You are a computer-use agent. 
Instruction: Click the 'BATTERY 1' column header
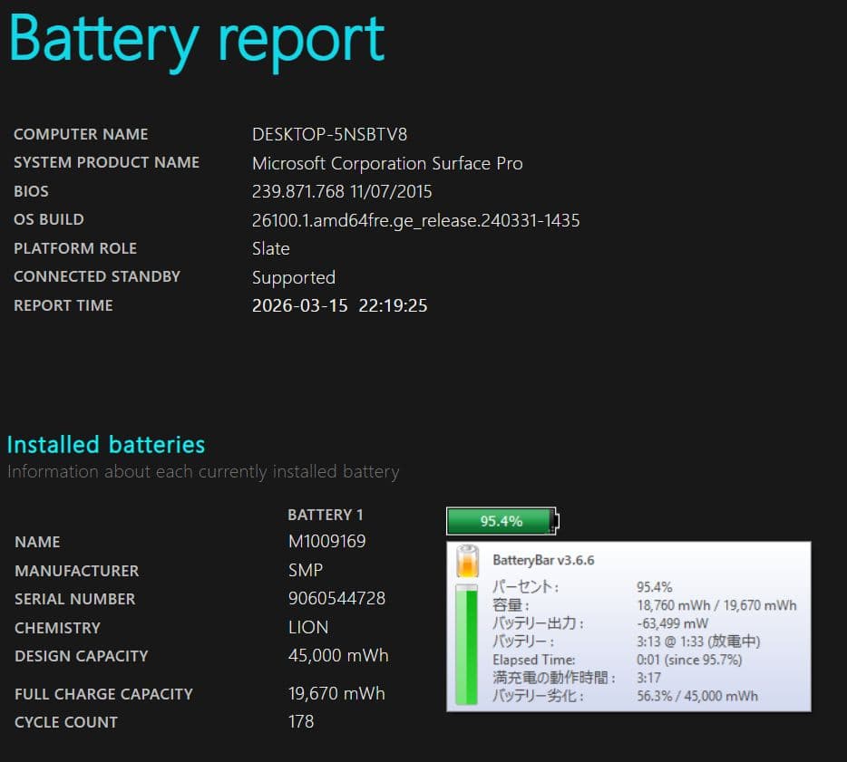pyautogui.click(x=326, y=515)
